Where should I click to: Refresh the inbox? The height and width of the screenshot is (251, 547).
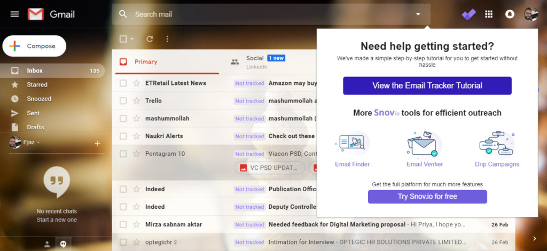pyautogui.click(x=150, y=39)
